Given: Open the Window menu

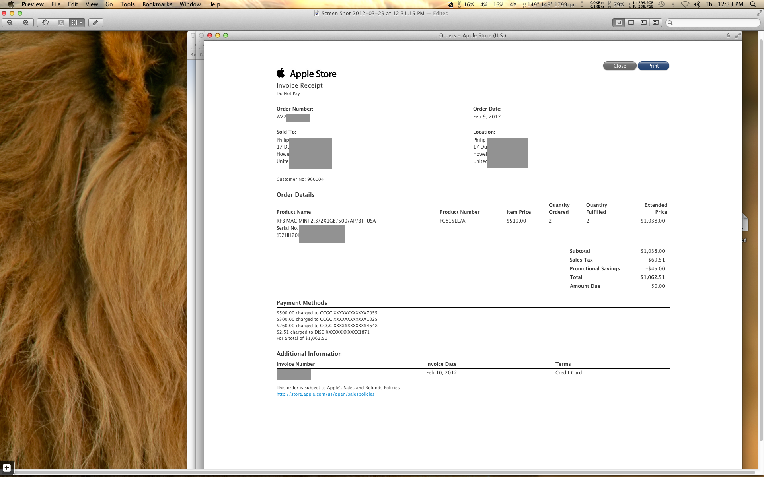Looking at the screenshot, I should coord(190,4).
